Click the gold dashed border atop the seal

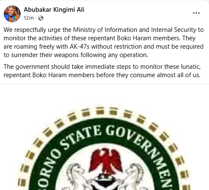pos(105,111)
